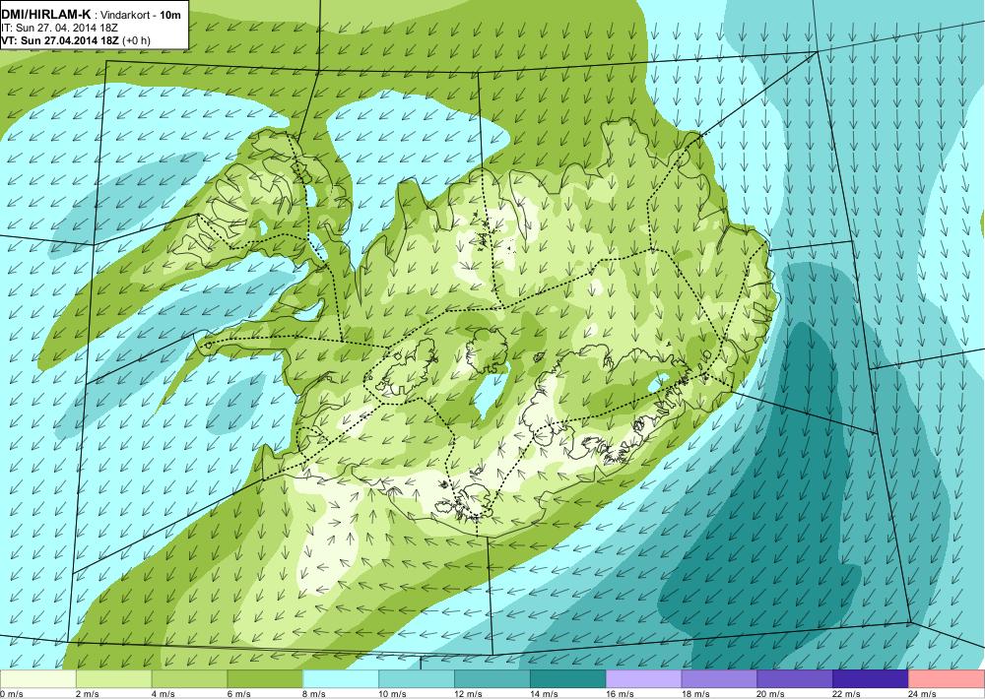
Task: Pick the legend swatch between 4 and 6 m/s
Action: pyautogui.click(x=189, y=679)
